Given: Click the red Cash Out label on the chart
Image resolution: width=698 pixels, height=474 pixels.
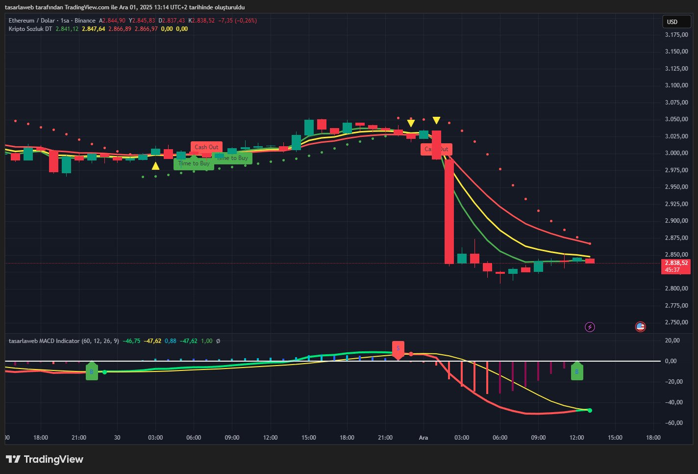Looking at the screenshot, I should [206, 147].
